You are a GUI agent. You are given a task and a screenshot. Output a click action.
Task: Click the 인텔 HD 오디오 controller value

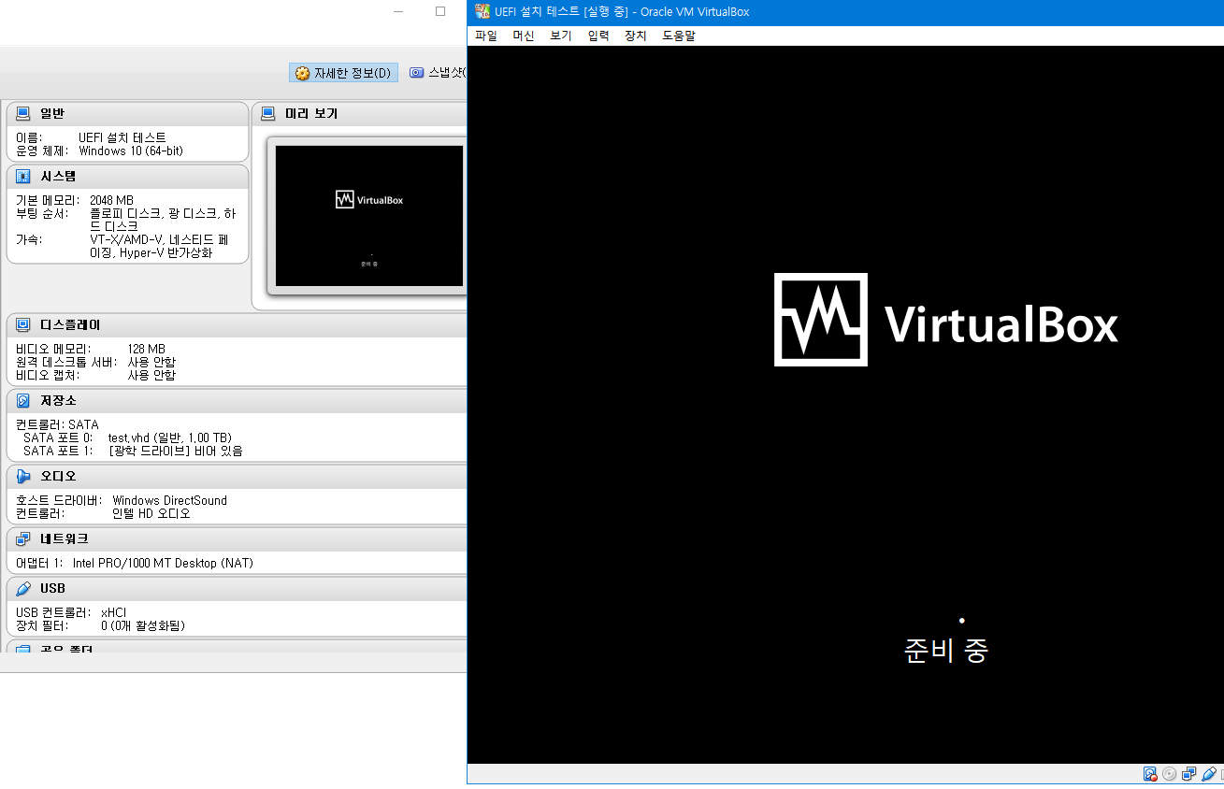pyautogui.click(x=151, y=513)
